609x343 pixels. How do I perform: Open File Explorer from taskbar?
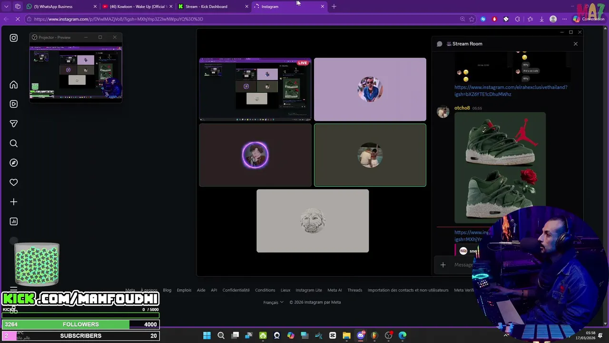[346, 335]
